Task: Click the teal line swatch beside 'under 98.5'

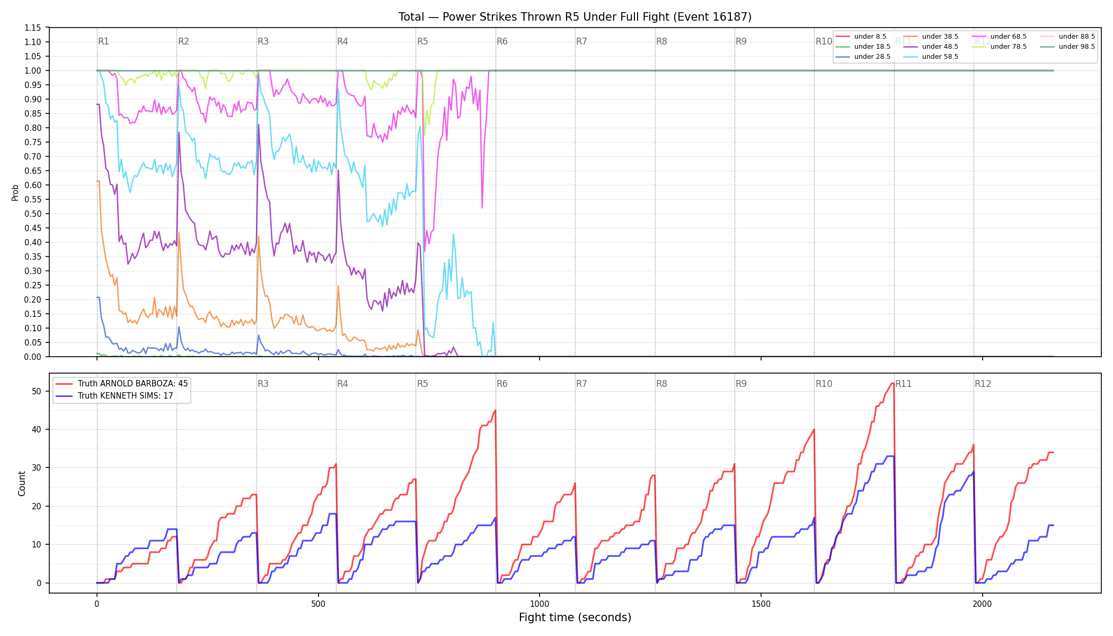Action: coord(1047,47)
